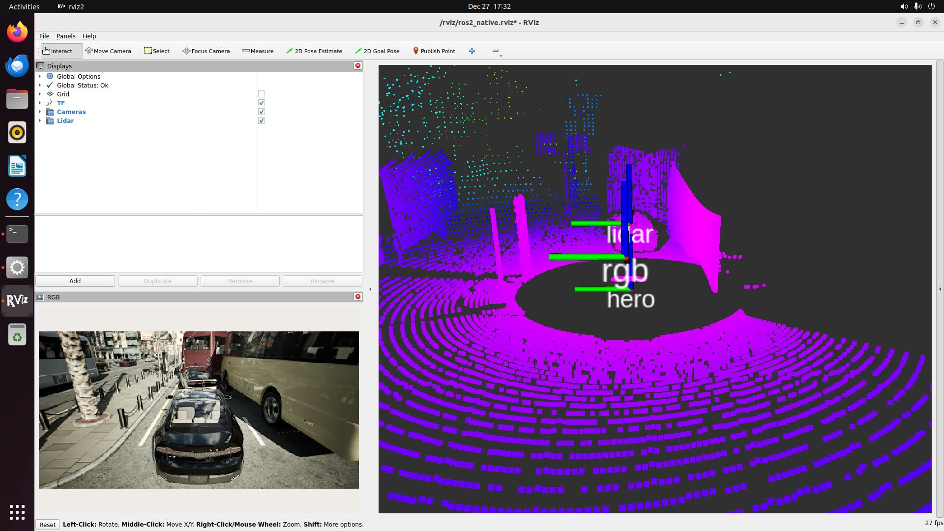Expand the Global Options tree row
The image size is (944, 531).
[40, 76]
